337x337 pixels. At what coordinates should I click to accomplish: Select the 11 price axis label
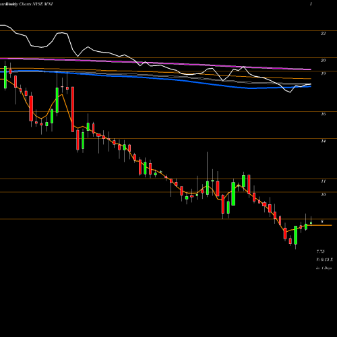coord(323,181)
